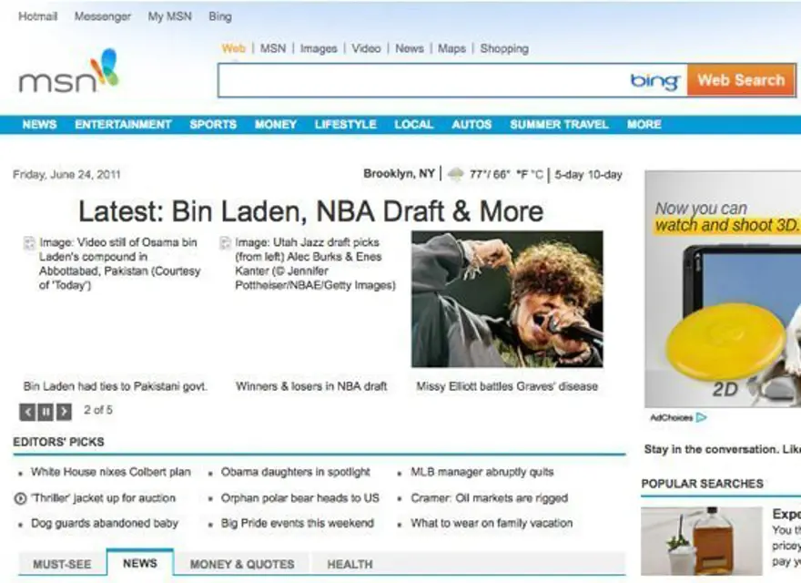
Task: Open 'Dog guards abandoned baby' story
Action: pyautogui.click(x=105, y=524)
